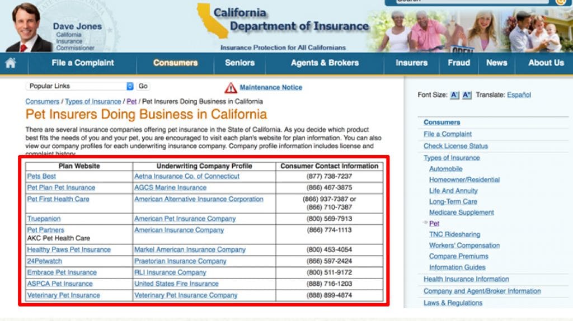Open the Truepanion plan website link

(44, 219)
